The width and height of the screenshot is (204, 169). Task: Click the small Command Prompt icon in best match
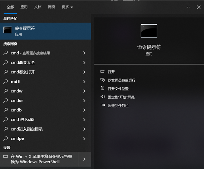[x=7, y=30]
